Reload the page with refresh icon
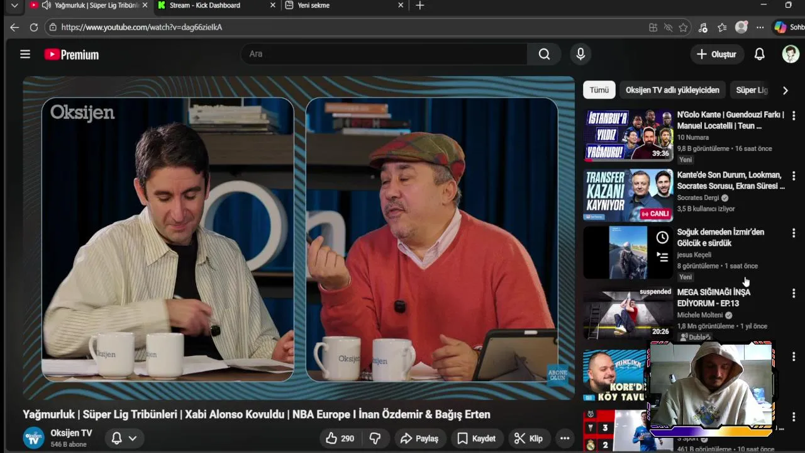Viewport: 805px width, 453px height. [34, 27]
